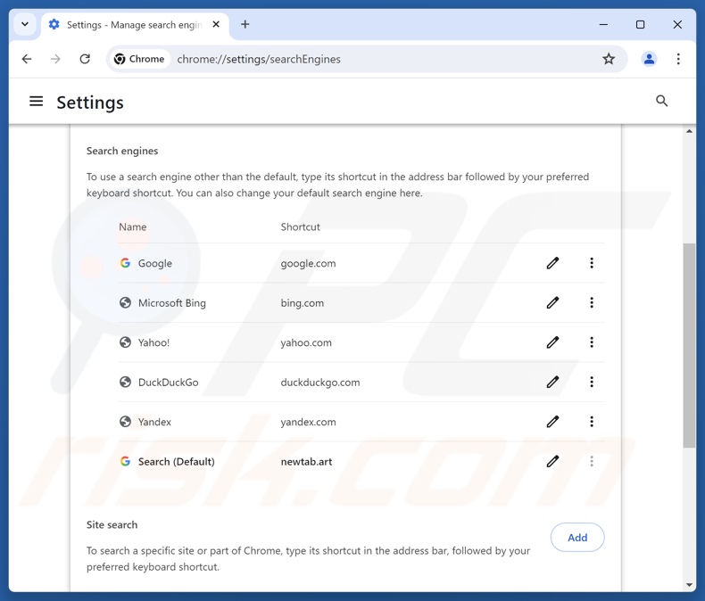705x601 pixels.
Task: Reload the settings page
Action: point(85,59)
